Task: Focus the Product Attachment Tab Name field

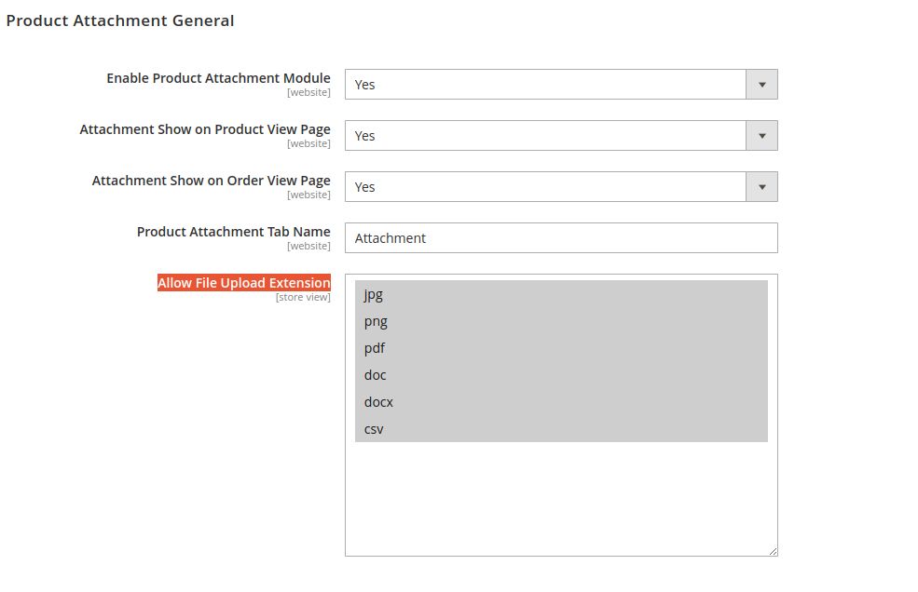Action: coord(561,238)
